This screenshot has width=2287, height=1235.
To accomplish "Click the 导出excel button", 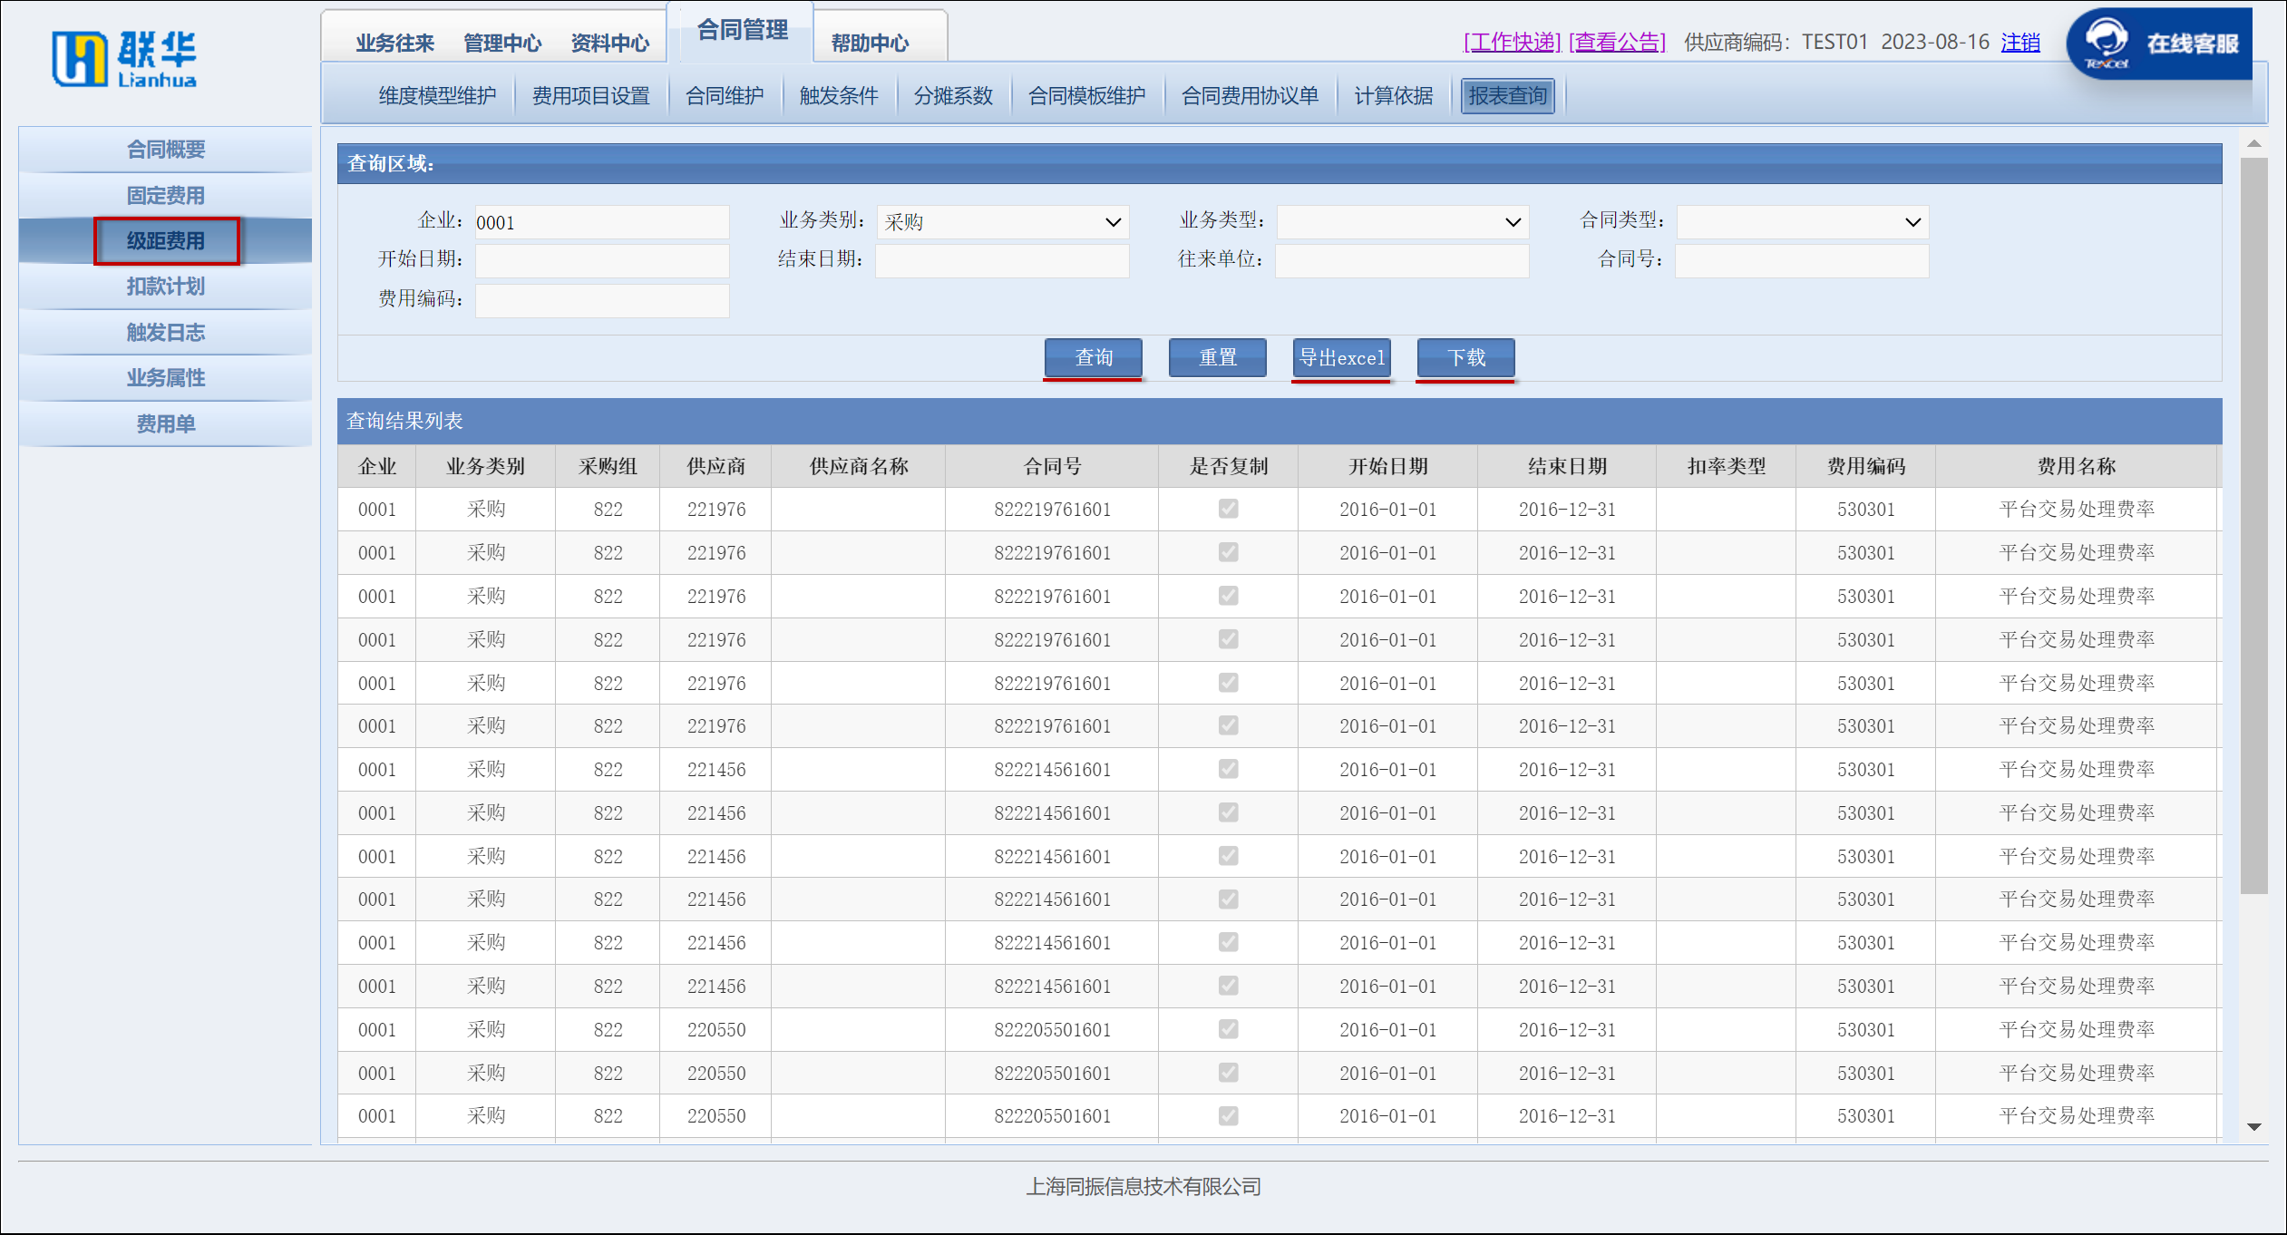I will point(1341,358).
